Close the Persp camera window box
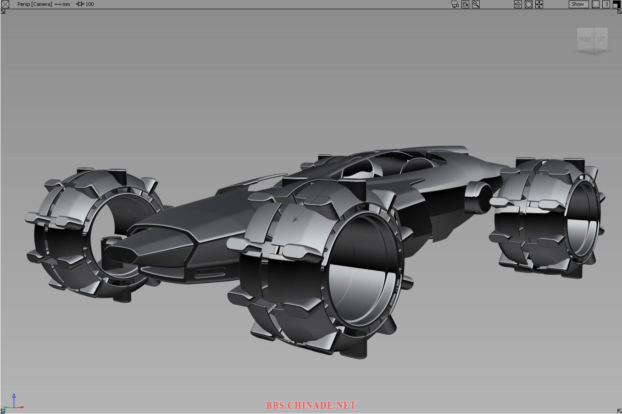Screen dimensions: 622x414 6,4
